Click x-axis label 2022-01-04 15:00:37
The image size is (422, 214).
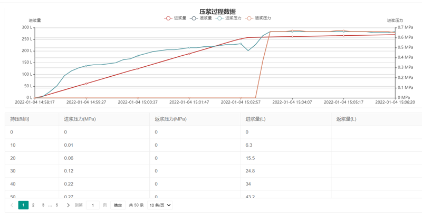[138, 102]
